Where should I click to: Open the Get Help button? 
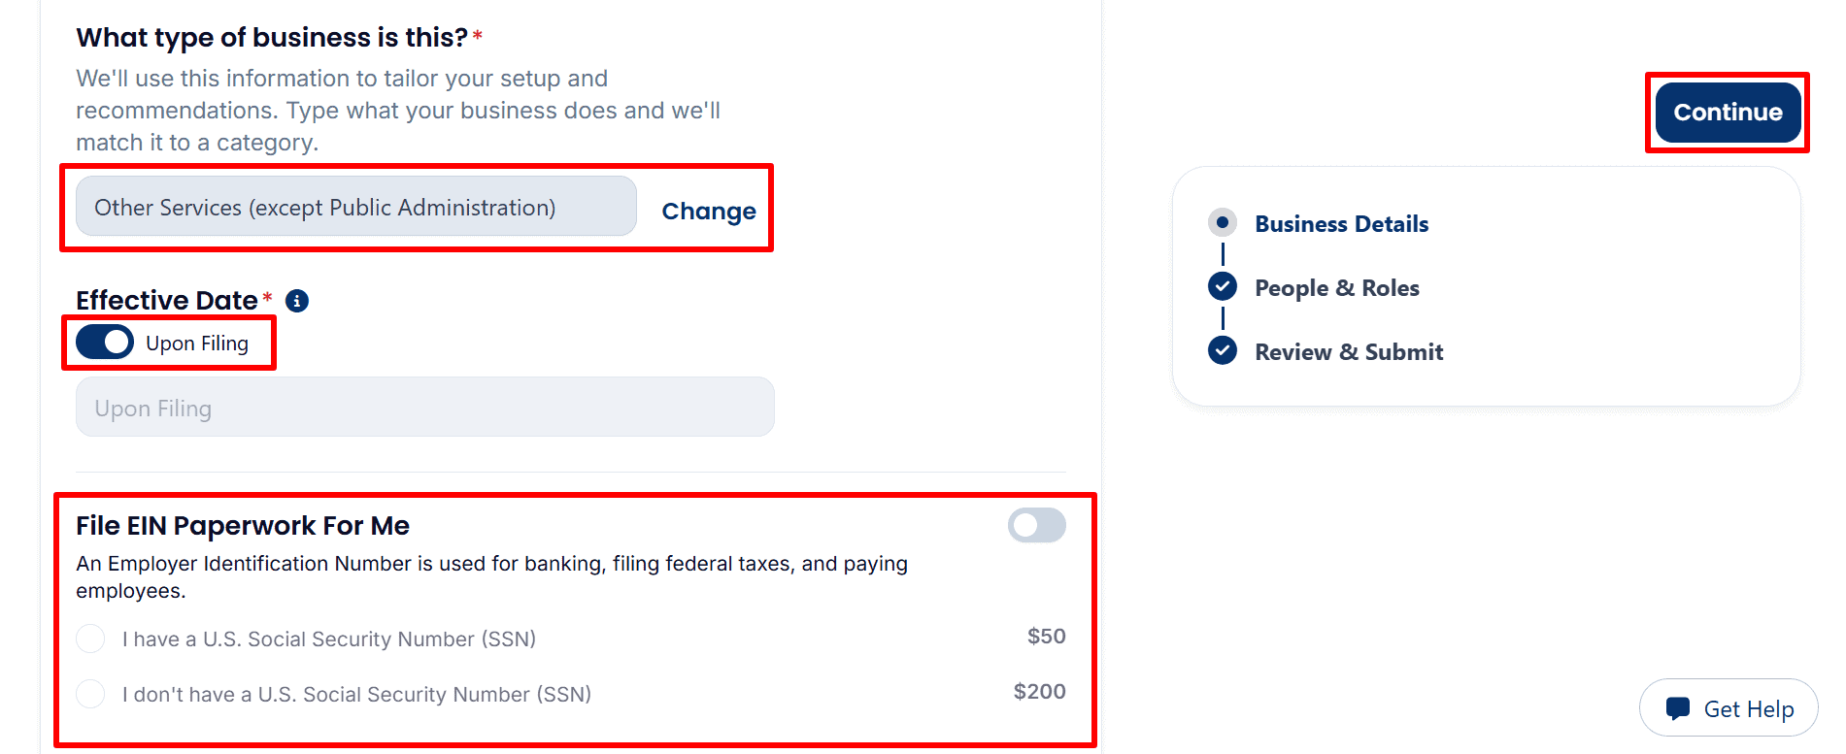[1729, 708]
